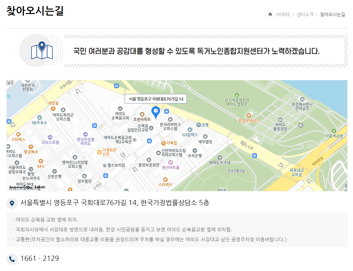This screenshot has width=353, height=271.
Task: Click the 다복집 restaurant fork icon
Action: tap(163, 143)
